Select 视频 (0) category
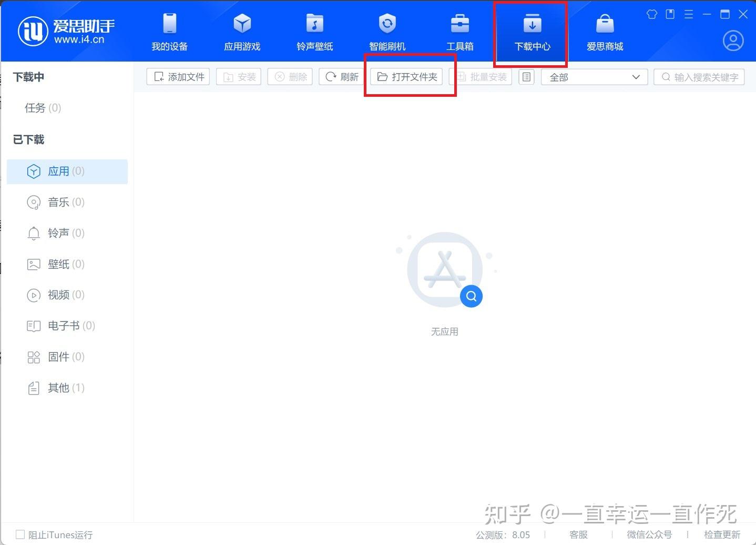Screen dimensions: 756x545 (x=67, y=295)
